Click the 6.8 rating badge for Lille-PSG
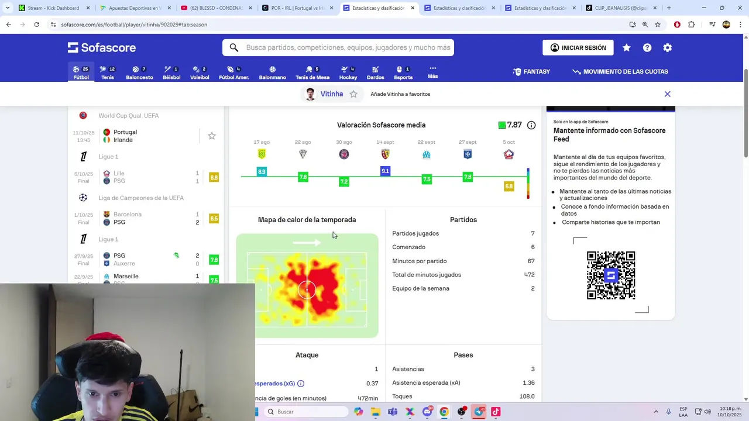Screen dimensions: 749x421 [x=214, y=177]
